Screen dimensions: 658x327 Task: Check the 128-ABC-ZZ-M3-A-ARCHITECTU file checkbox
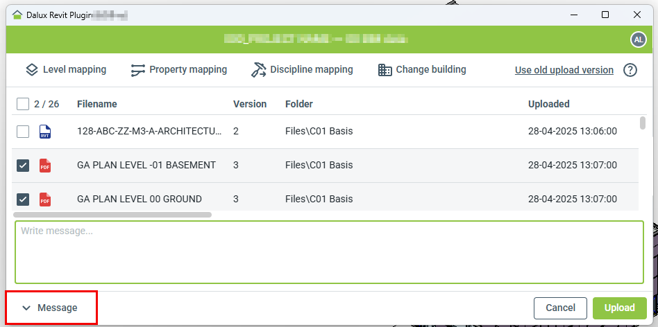[23, 132]
